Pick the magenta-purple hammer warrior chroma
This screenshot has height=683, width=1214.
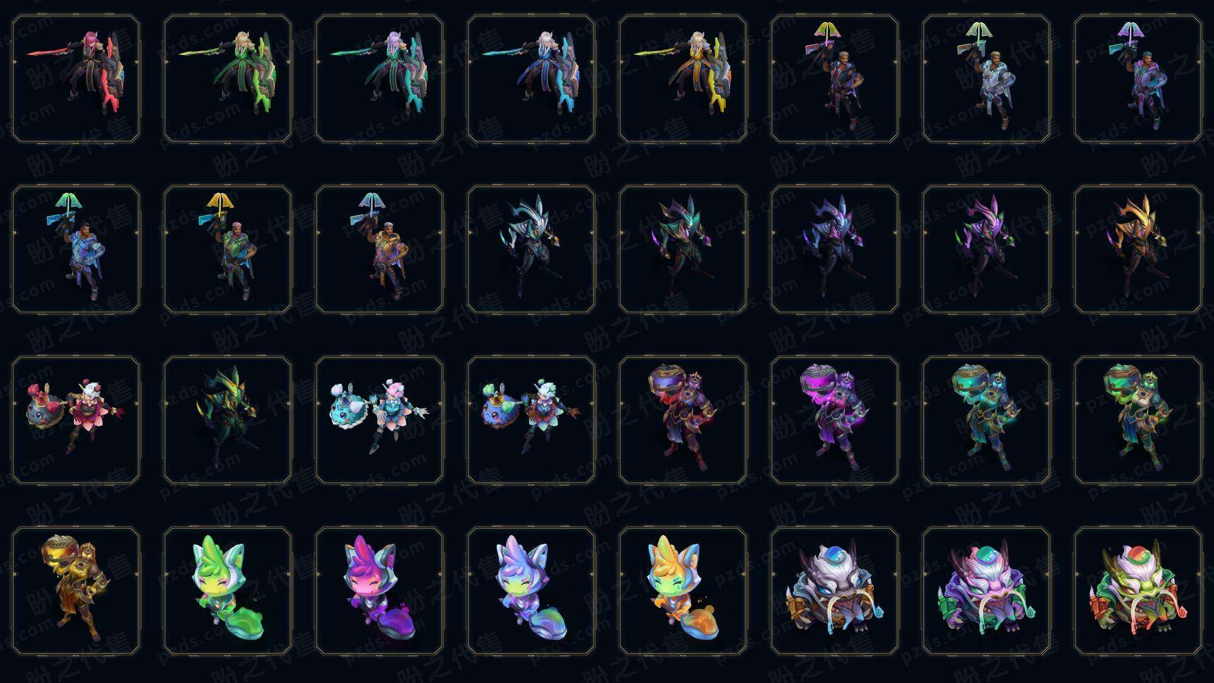(x=835, y=420)
